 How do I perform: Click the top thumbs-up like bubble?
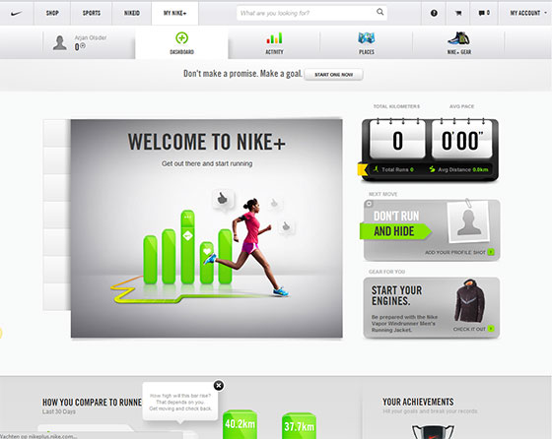(x=223, y=200)
